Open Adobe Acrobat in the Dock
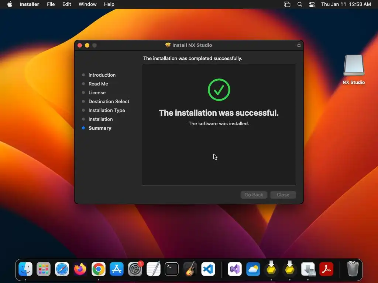378x283 pixels. pos(326,269)
